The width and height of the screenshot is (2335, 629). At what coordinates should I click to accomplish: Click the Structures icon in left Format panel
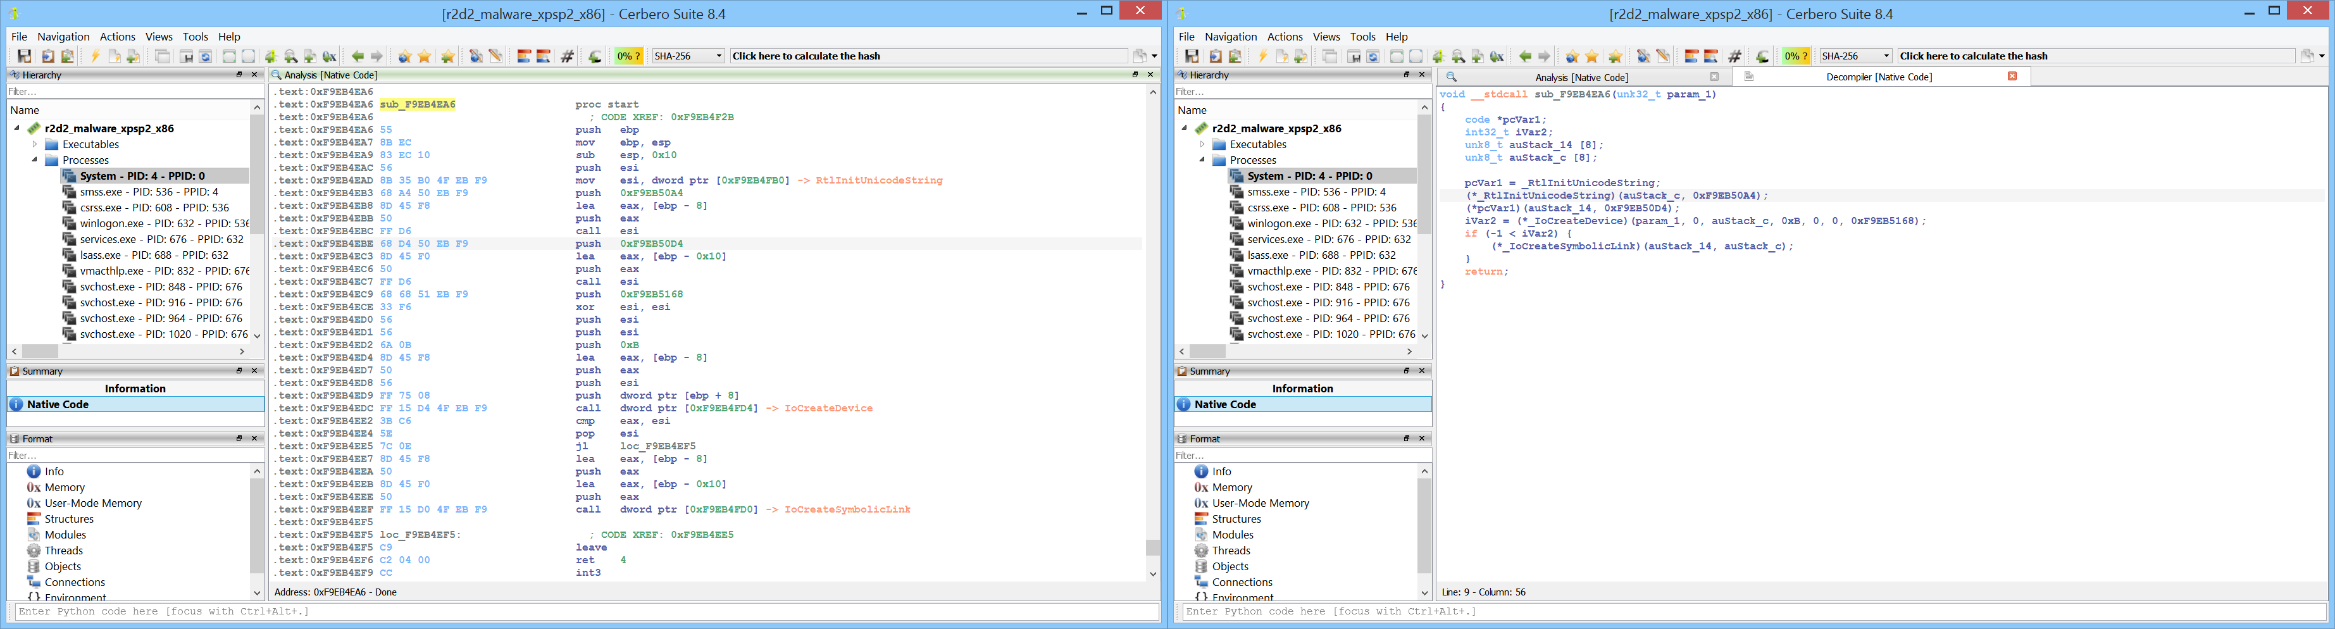tap(34, 520)
